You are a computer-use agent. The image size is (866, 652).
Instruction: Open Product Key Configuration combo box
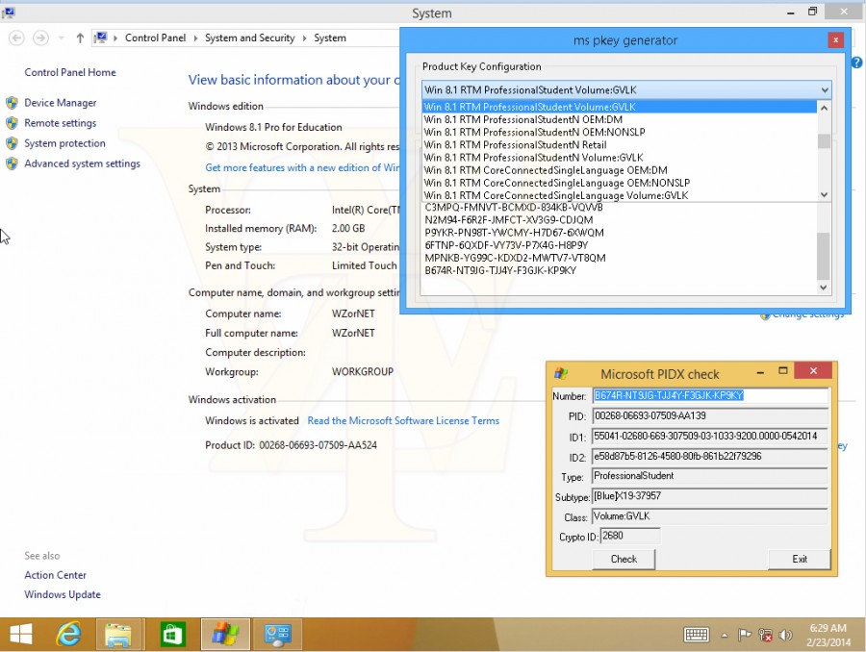tap(626, 90)
